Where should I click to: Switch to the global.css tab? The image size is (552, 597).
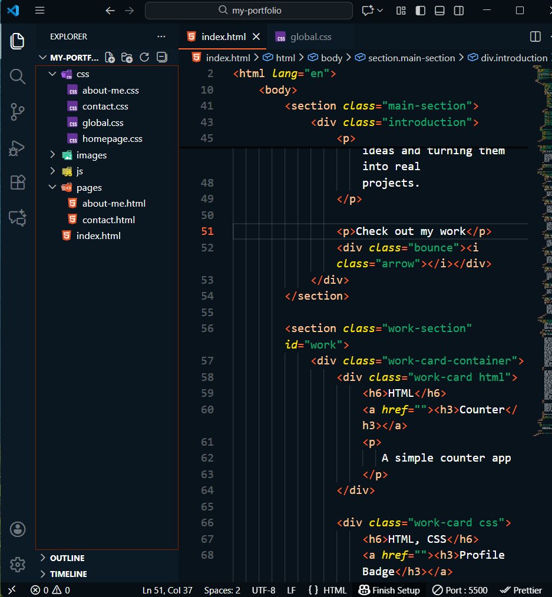coord(310,37)
